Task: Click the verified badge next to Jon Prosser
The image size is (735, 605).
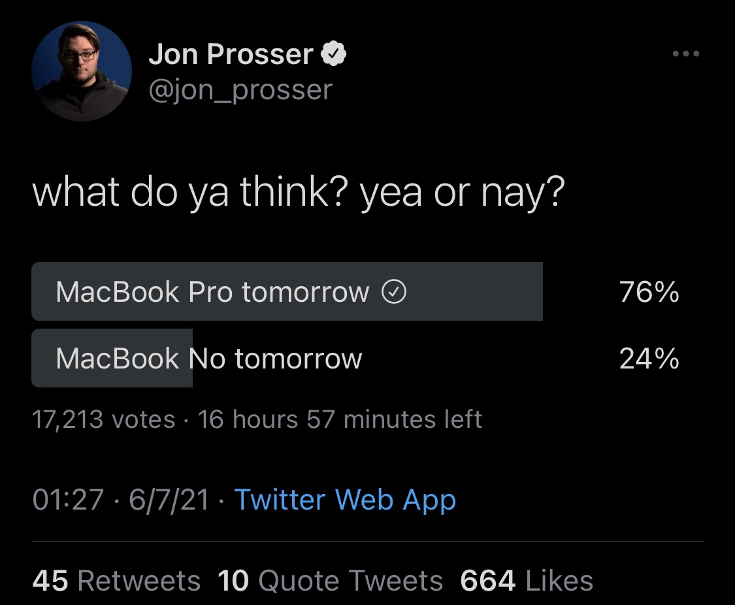Action: 334,55
